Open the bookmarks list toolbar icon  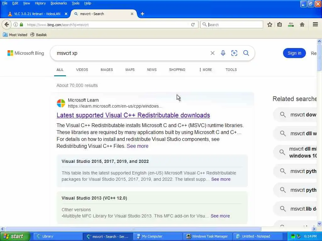pyautogui.click(x=280, y=24)
